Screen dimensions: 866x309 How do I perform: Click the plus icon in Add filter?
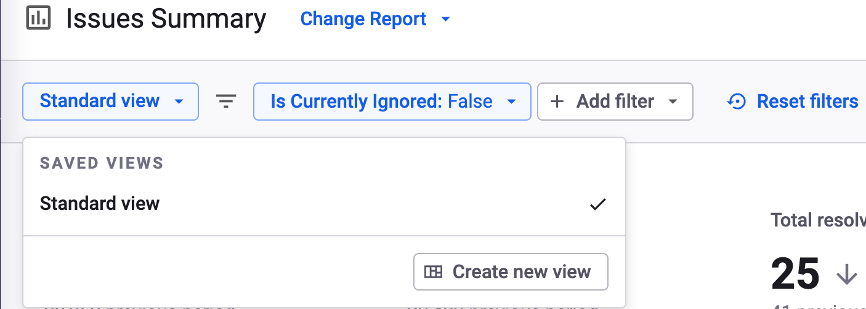click(557, 102)
